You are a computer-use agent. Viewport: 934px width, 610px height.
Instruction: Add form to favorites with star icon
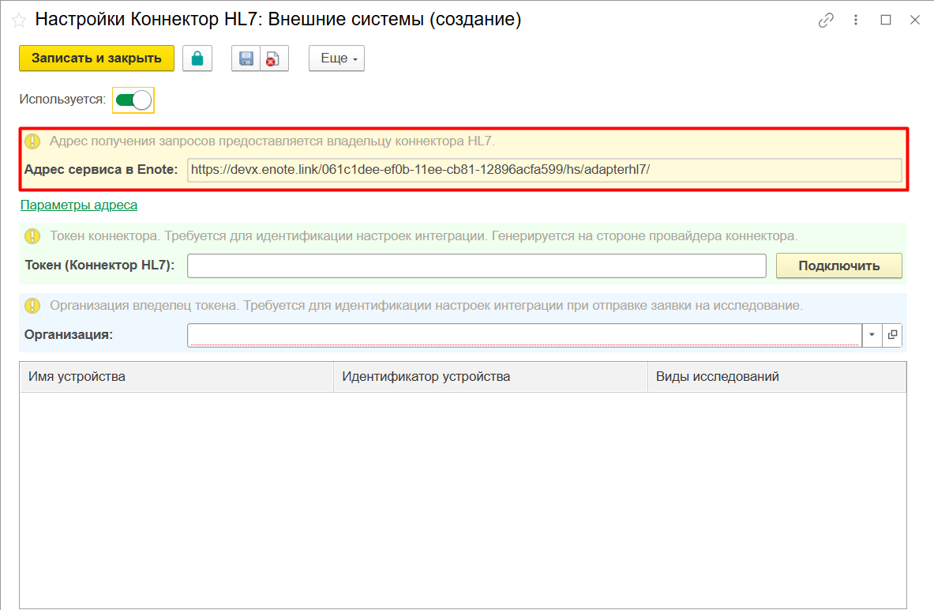(x=19, y=21)
